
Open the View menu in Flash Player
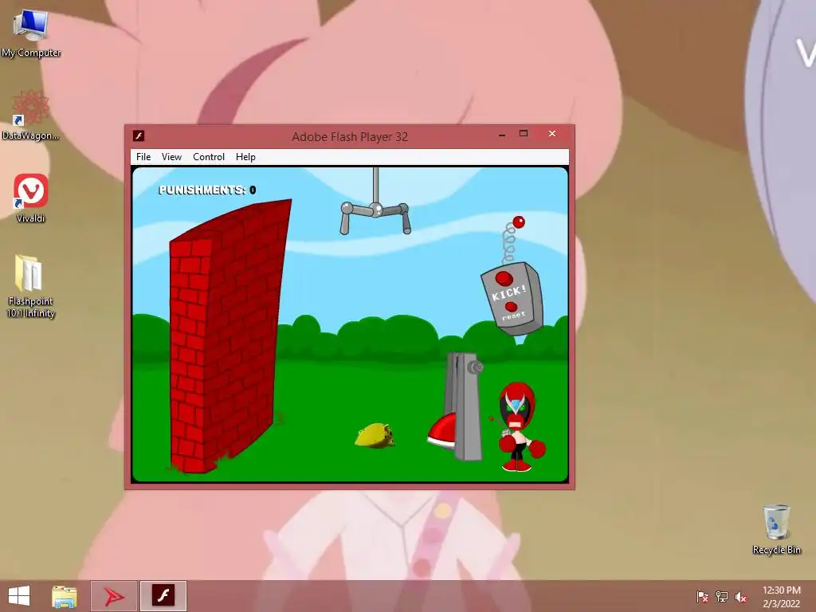(171, 157)
